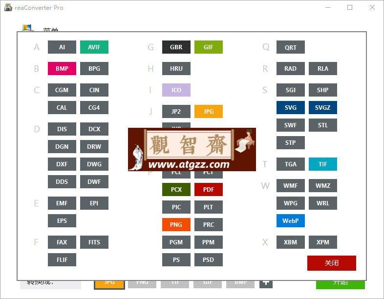Pick the dark GBR format tile
The height and width of the screenshot is (299, 384).
click(176, 47)
